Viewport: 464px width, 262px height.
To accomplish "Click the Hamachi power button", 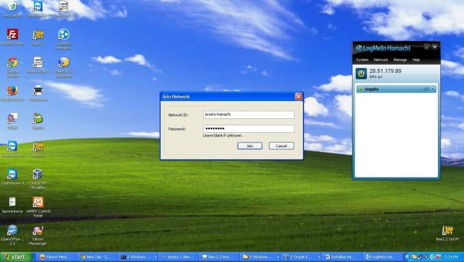I will tap(361, 74).
